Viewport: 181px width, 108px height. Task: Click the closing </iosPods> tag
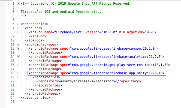(x=34, y=40)
